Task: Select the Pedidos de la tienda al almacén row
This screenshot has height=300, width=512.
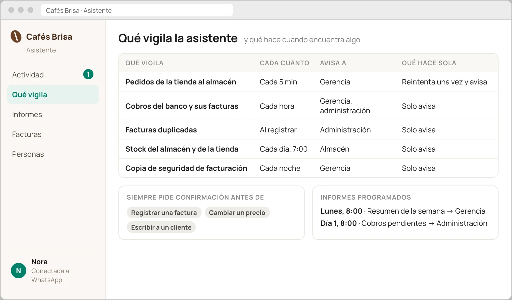Action: coord(308,82)
